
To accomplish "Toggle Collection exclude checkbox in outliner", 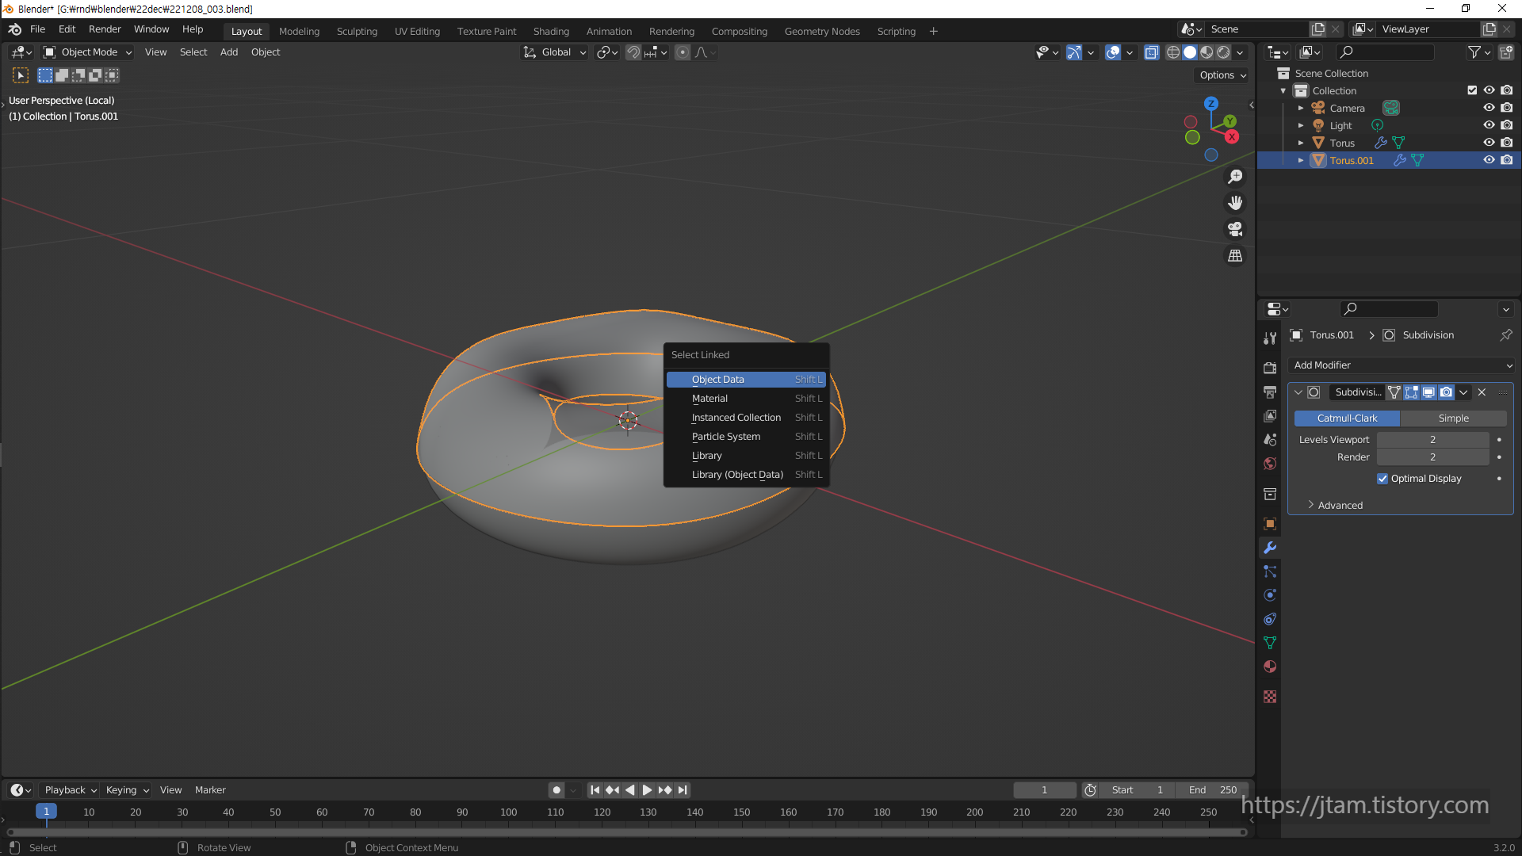I will pyautogui.click(x=1472, y=90).
